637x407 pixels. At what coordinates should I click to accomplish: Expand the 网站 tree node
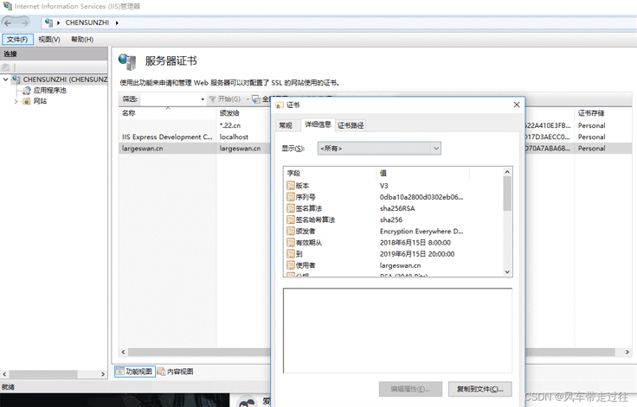click(x=16, y=101)
